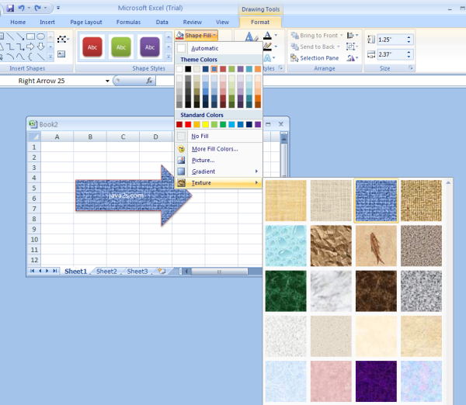Screen dimensions: 466x405
Task: Open the Shape Fill dropdown
Action: click(196, 36)
